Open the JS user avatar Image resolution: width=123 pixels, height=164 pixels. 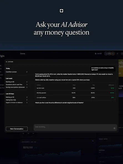coord(106,53)
